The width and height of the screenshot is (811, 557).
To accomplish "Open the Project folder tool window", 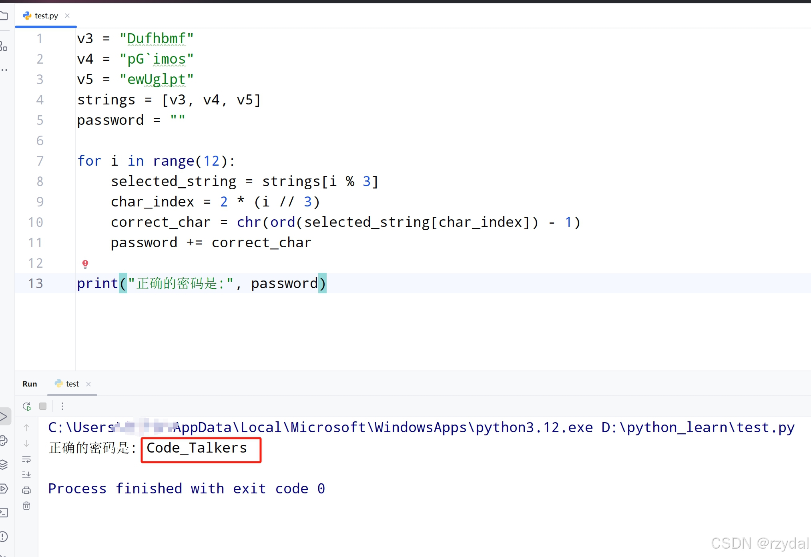I will click(x=4, y=16).
